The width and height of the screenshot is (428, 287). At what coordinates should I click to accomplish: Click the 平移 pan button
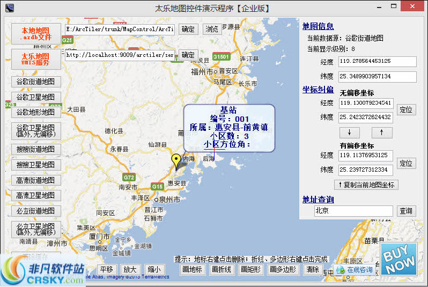[107, 269]
